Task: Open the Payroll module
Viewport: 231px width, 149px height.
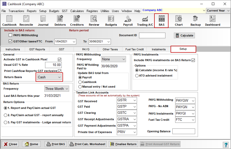Action: tap(128, 21)
